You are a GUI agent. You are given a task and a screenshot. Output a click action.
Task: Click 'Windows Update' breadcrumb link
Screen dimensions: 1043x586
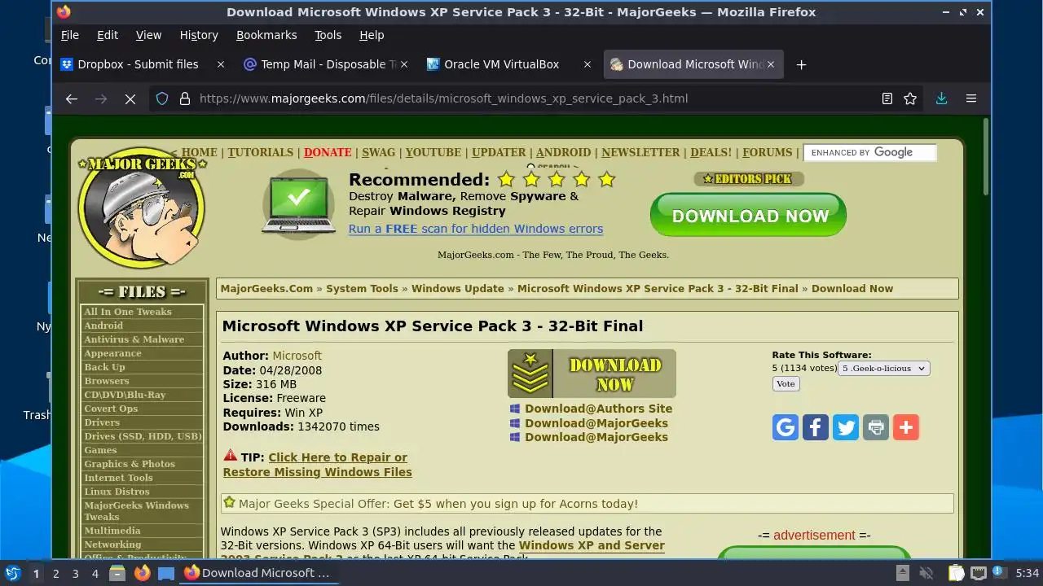(x=458, y=288)
